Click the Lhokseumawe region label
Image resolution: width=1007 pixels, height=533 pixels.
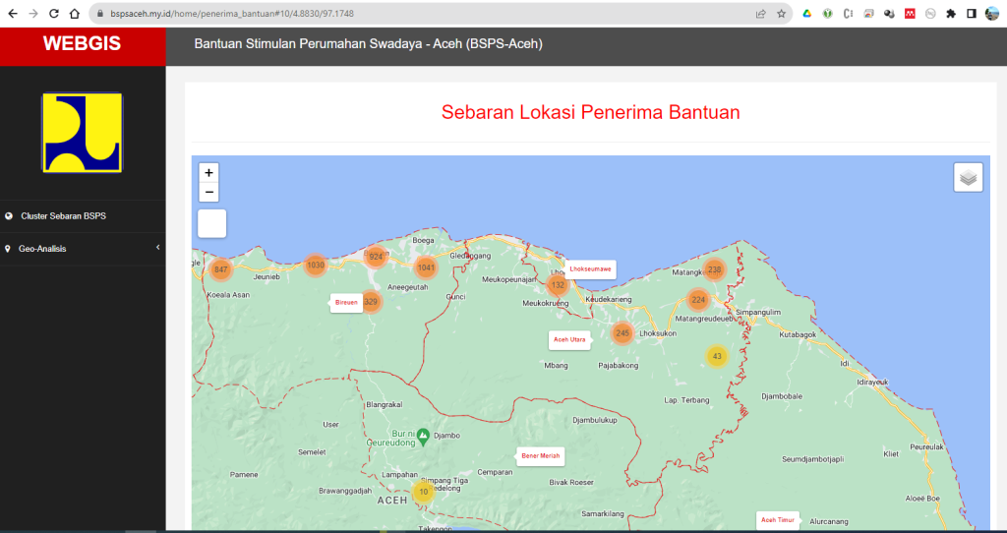[x=590, y=269]
